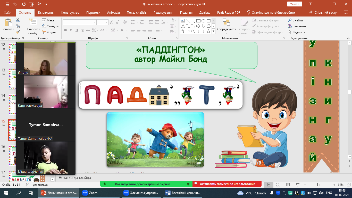Open Word document Всесвітній день in taskbar
Screen dimensions: 352x198
click(x=183, y=193)
